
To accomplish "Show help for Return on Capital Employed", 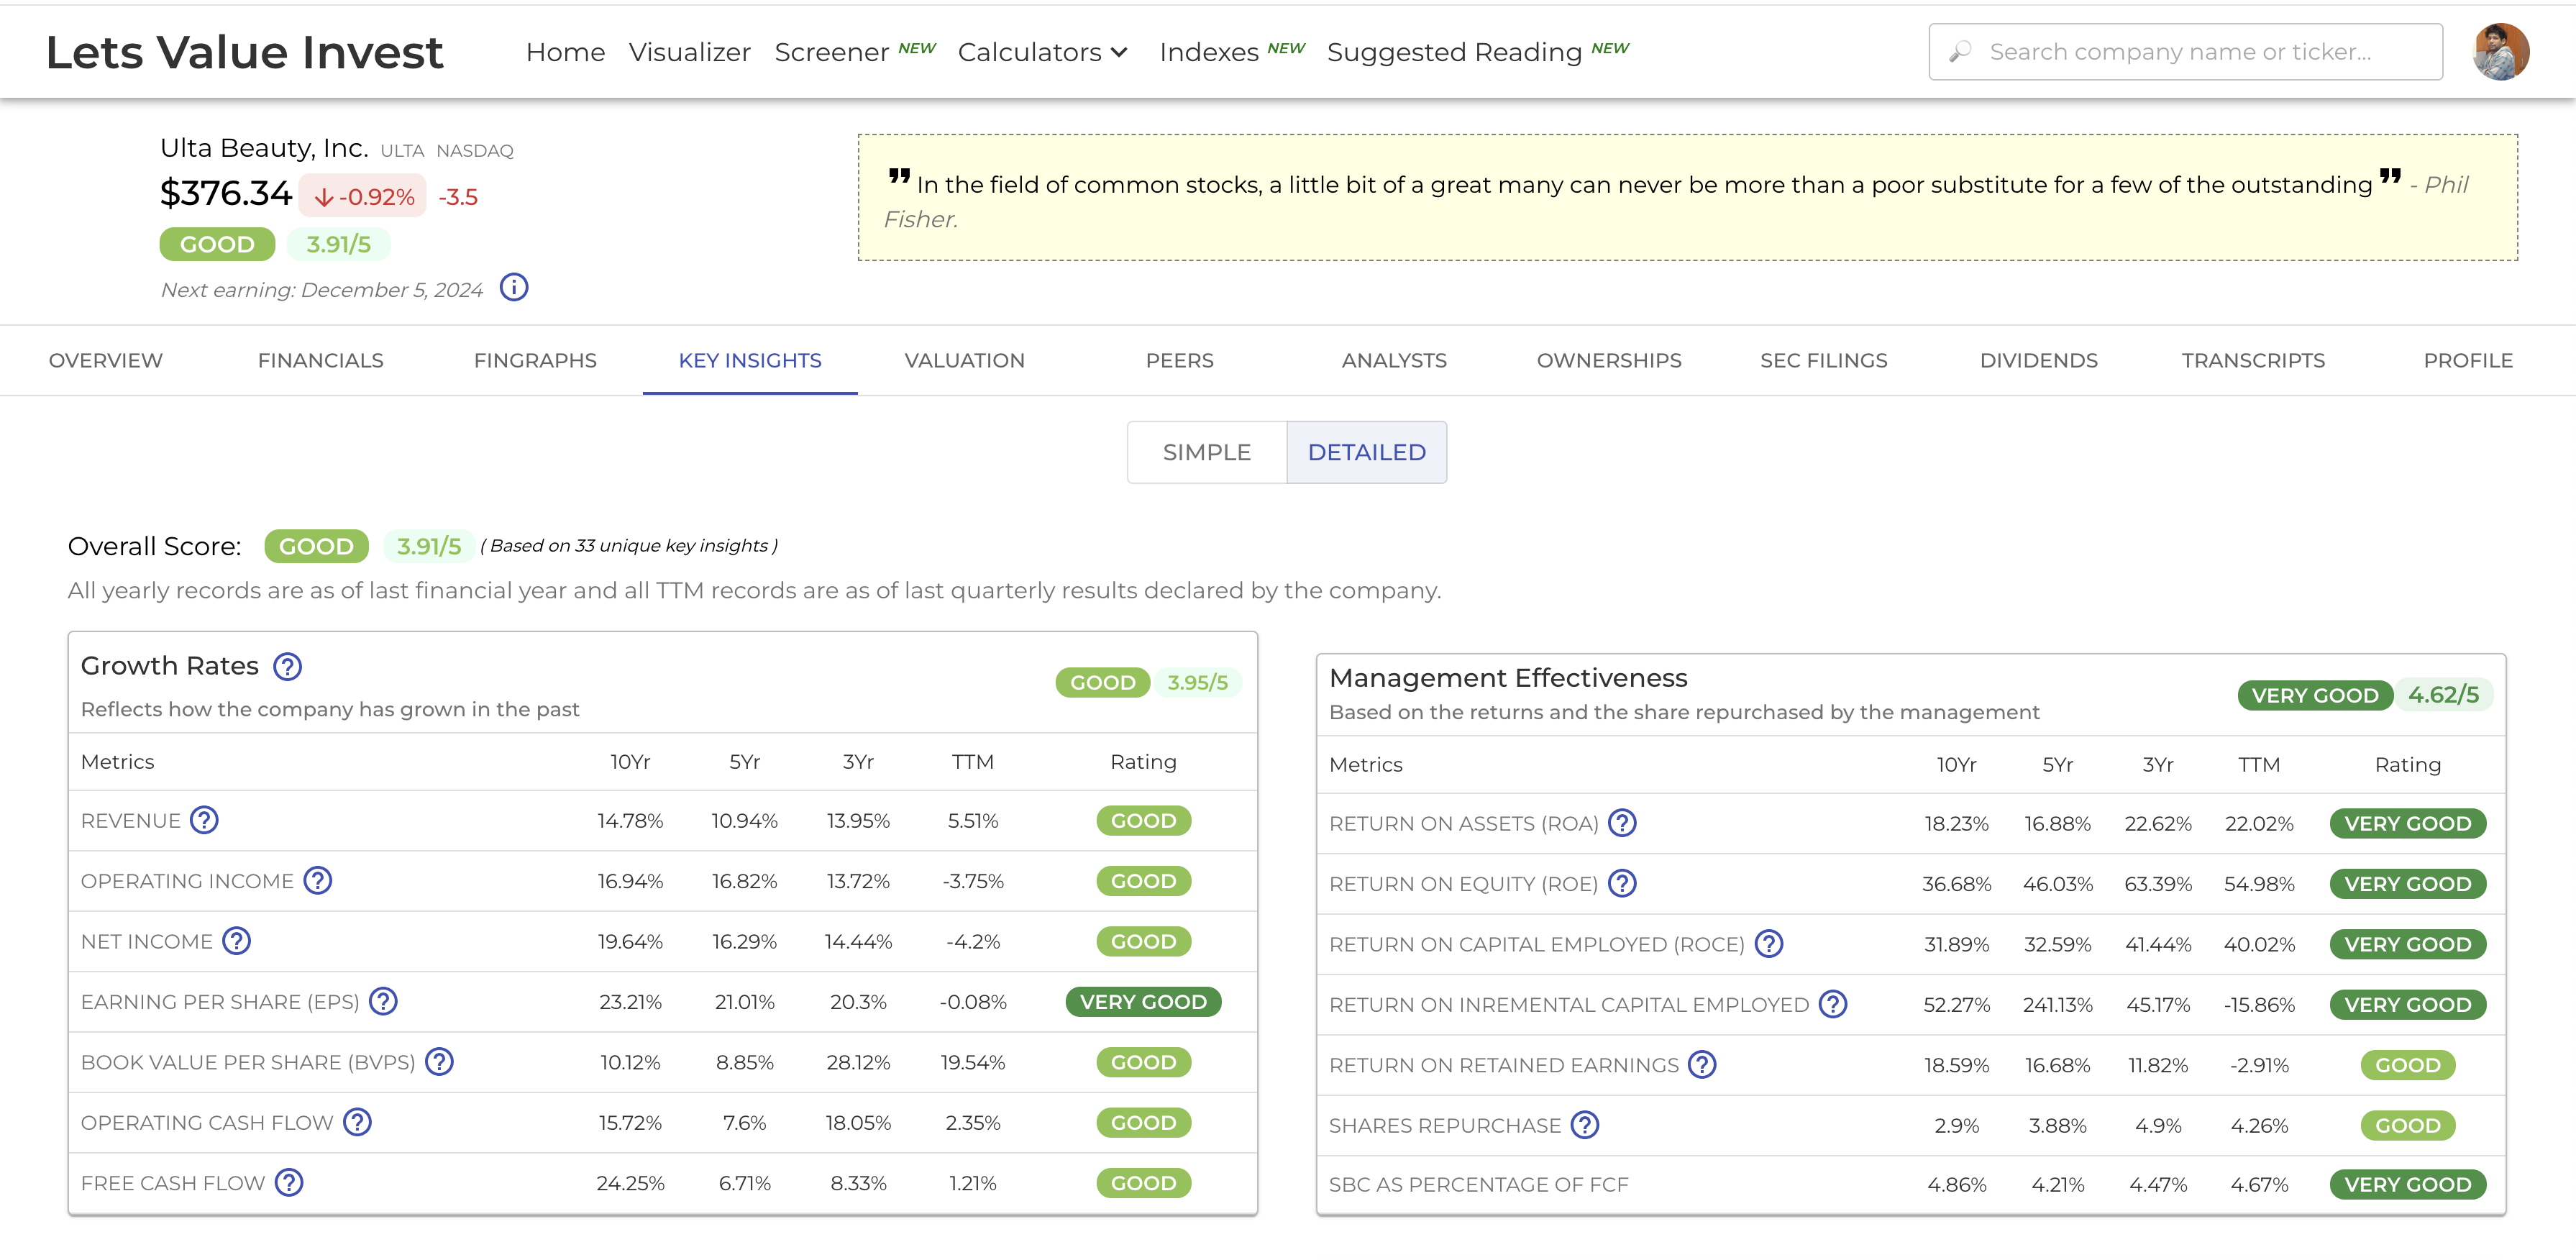I will pyautogui.click(x=1769, y=944).
